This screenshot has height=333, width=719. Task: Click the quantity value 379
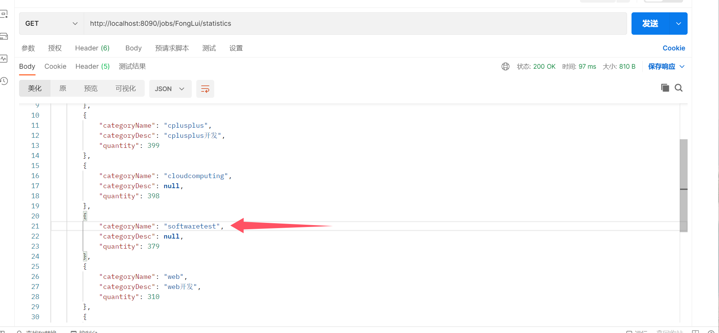coord(153,246)
